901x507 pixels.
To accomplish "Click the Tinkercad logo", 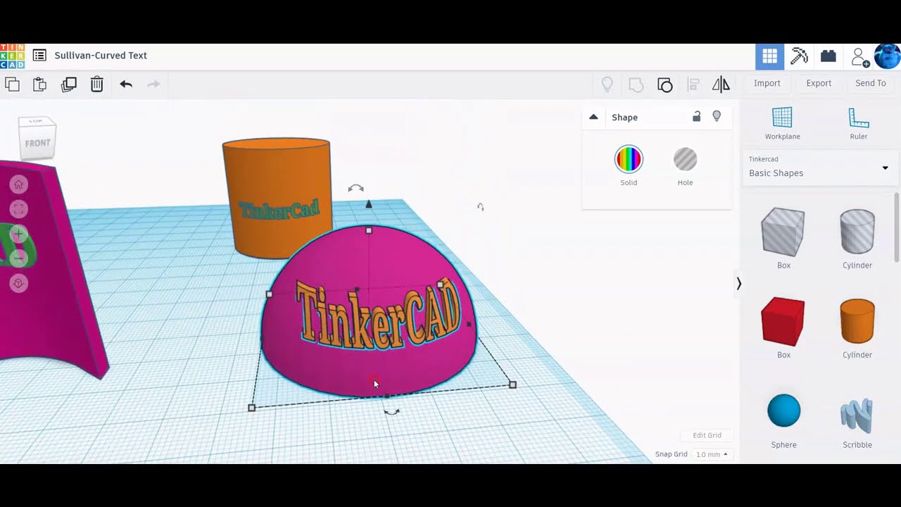I will [x=12, y=56].
